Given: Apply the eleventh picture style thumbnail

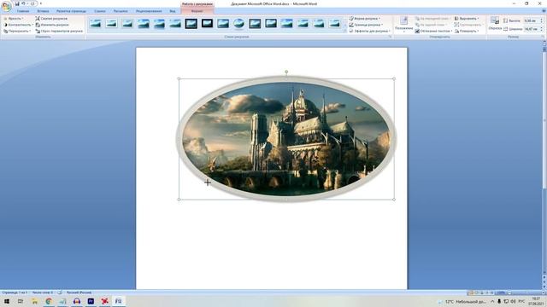Looking at the screenshot, I should pyautogui.click(x=255, y=24).
